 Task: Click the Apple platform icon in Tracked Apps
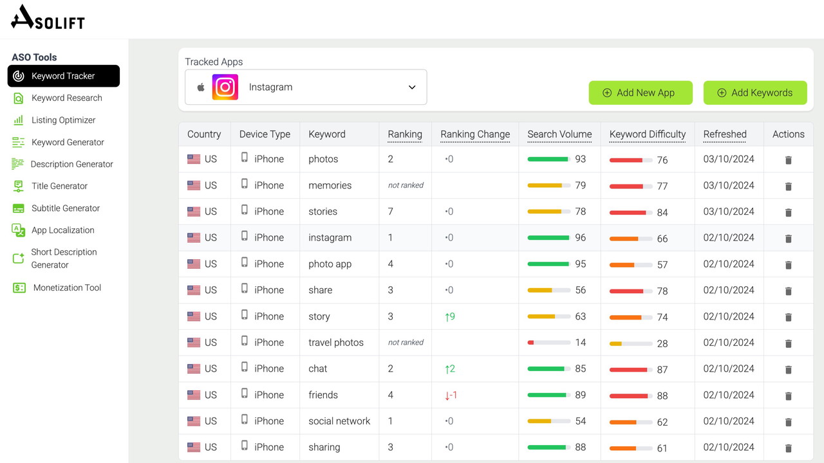coord(201,87)
